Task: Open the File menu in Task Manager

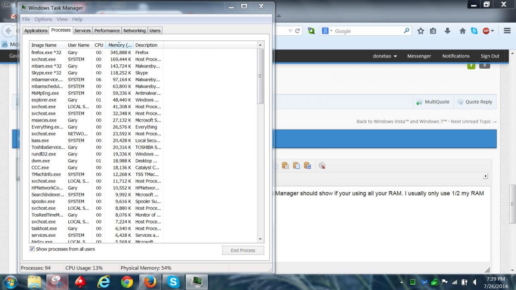Action: (x=26, y=19)
